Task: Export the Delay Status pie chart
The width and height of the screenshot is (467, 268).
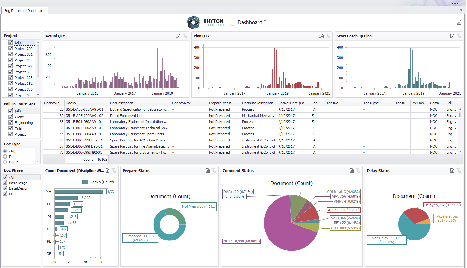Action: click(452, 171)
